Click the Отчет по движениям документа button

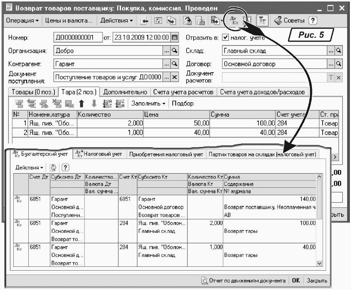[243, 281]
